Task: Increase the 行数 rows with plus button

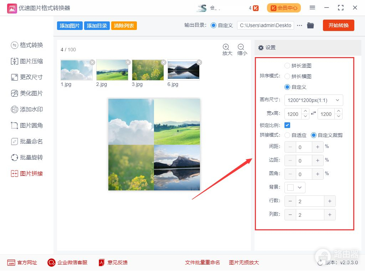Action: [330, 201]
